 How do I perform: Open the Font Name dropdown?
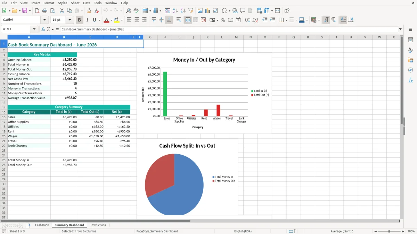click(44, 20)
